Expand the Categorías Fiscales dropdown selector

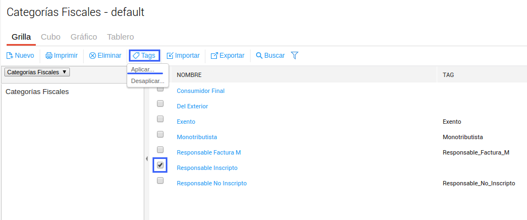pyautogui.click(x=37, y=72)
